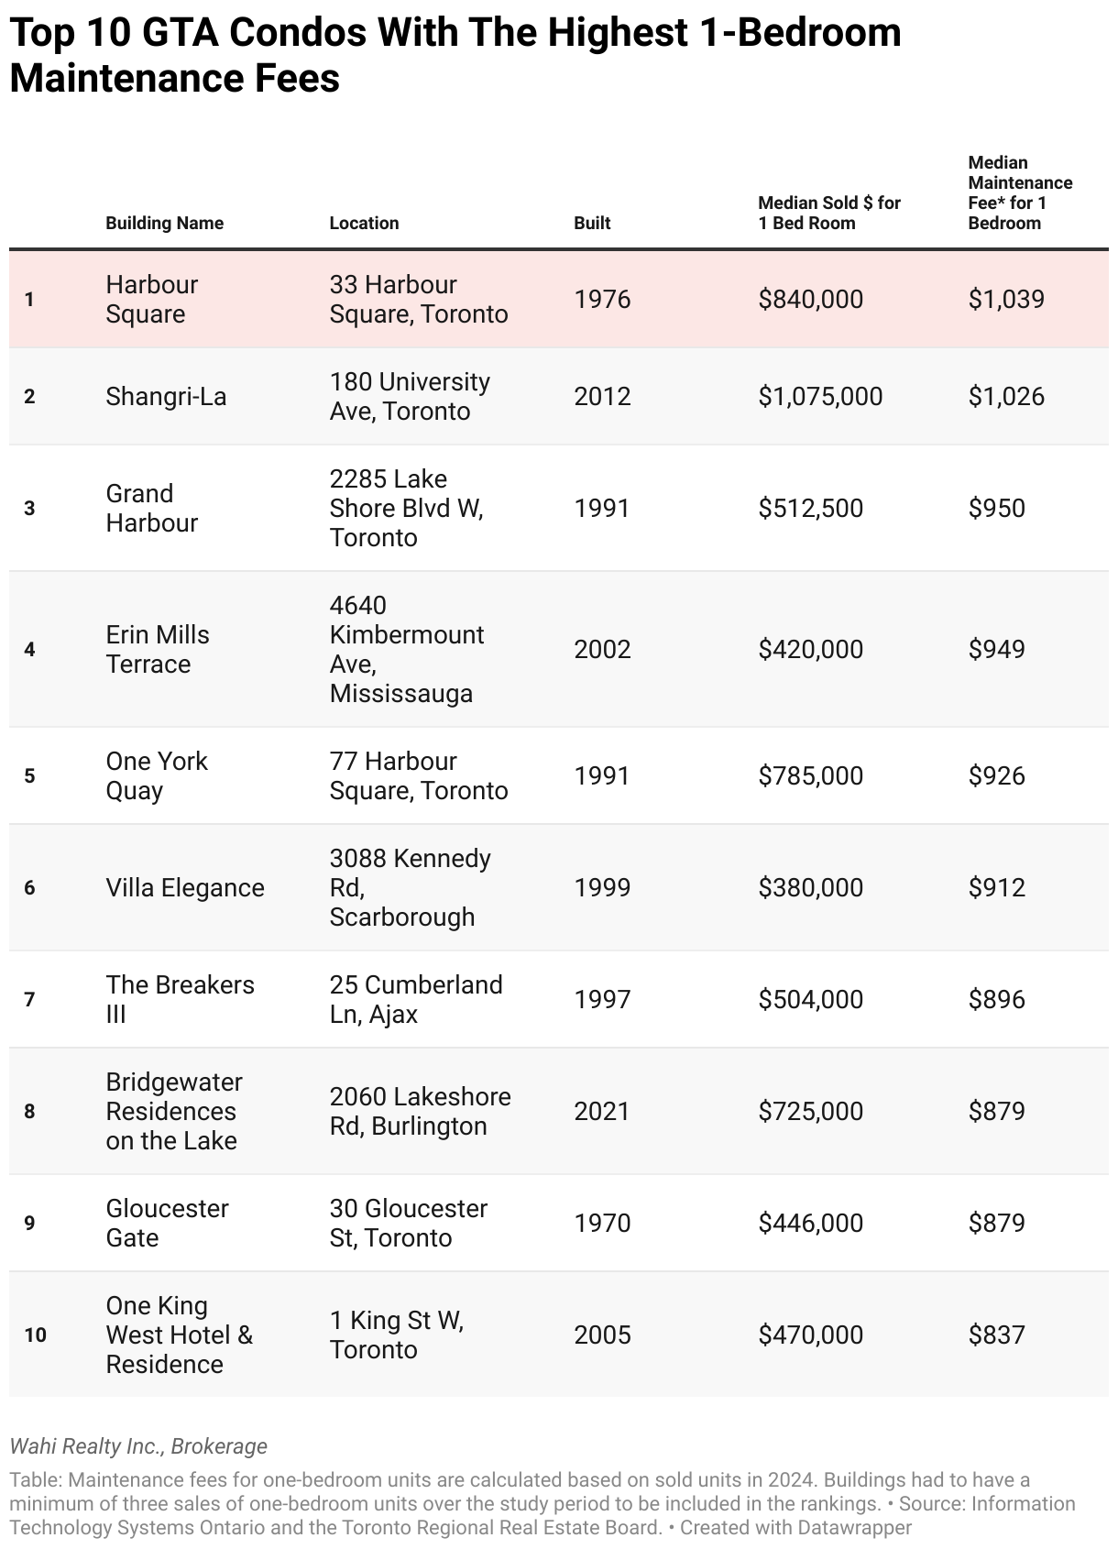1118x1549 pixels.
Task: Click the Shangri-La building name
Action: (x=166, y=396)
